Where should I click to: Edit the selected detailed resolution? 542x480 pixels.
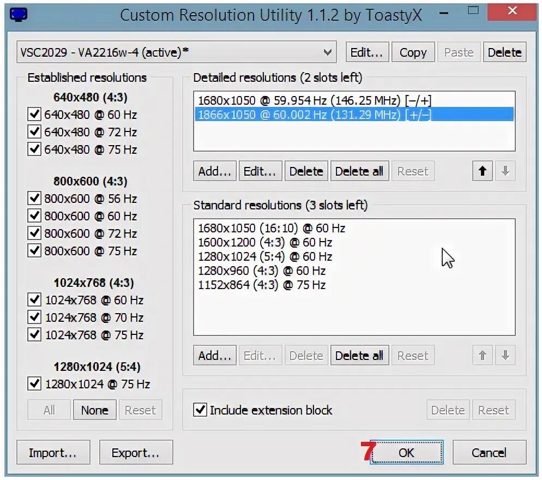point(260,171)
